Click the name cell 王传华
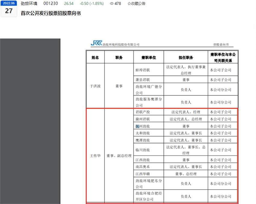This screenshot has height=204, width=256. pos(95,156)
